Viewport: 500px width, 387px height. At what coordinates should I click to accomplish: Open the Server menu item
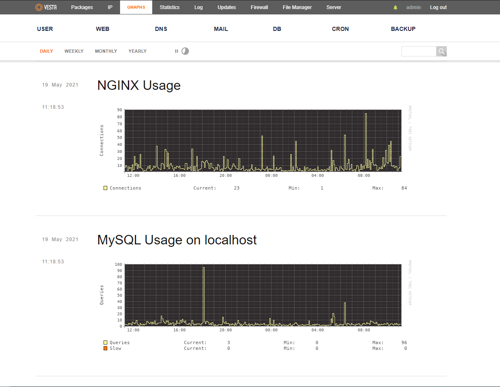pos(334,7)
